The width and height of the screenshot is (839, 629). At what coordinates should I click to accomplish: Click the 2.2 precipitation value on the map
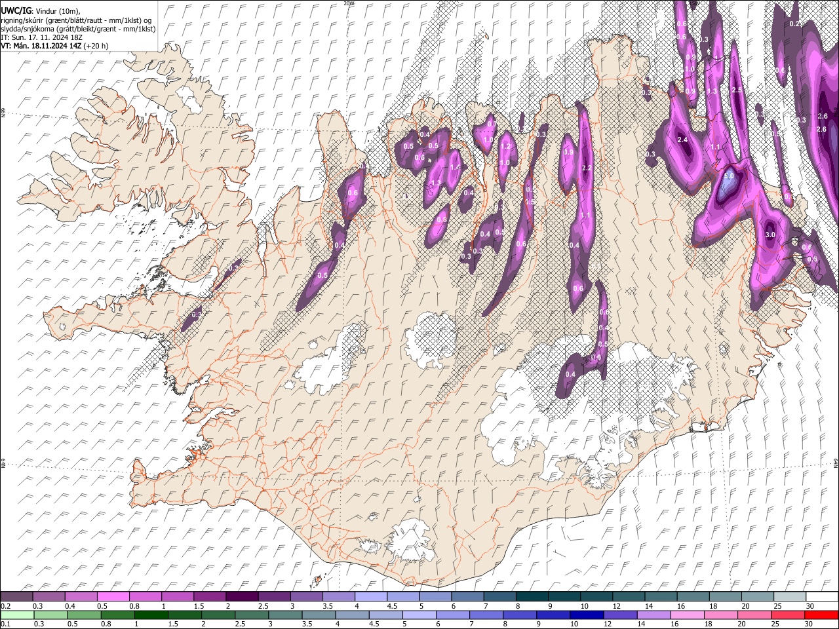pyautogui.click(x=587, y=168)
